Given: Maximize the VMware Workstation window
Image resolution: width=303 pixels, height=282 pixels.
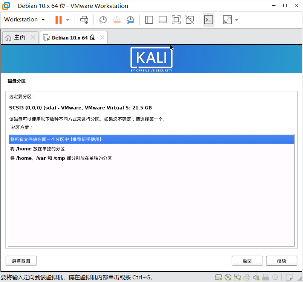Looking at the screenshot, I should [285, 6].
